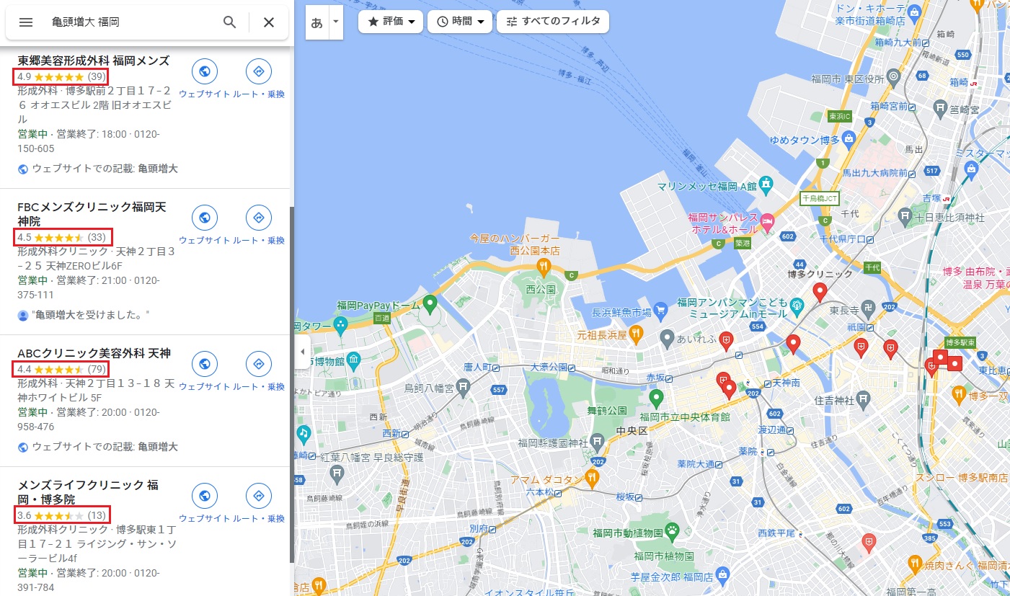1010x596 pixels.
Task: Click the 4.9 star rating (39)
Action: [x=61, y=76]
